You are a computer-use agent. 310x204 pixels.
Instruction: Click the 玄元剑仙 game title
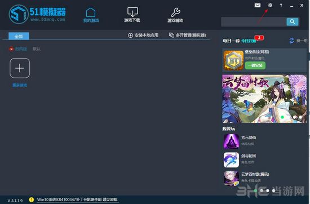coord(249,138)
